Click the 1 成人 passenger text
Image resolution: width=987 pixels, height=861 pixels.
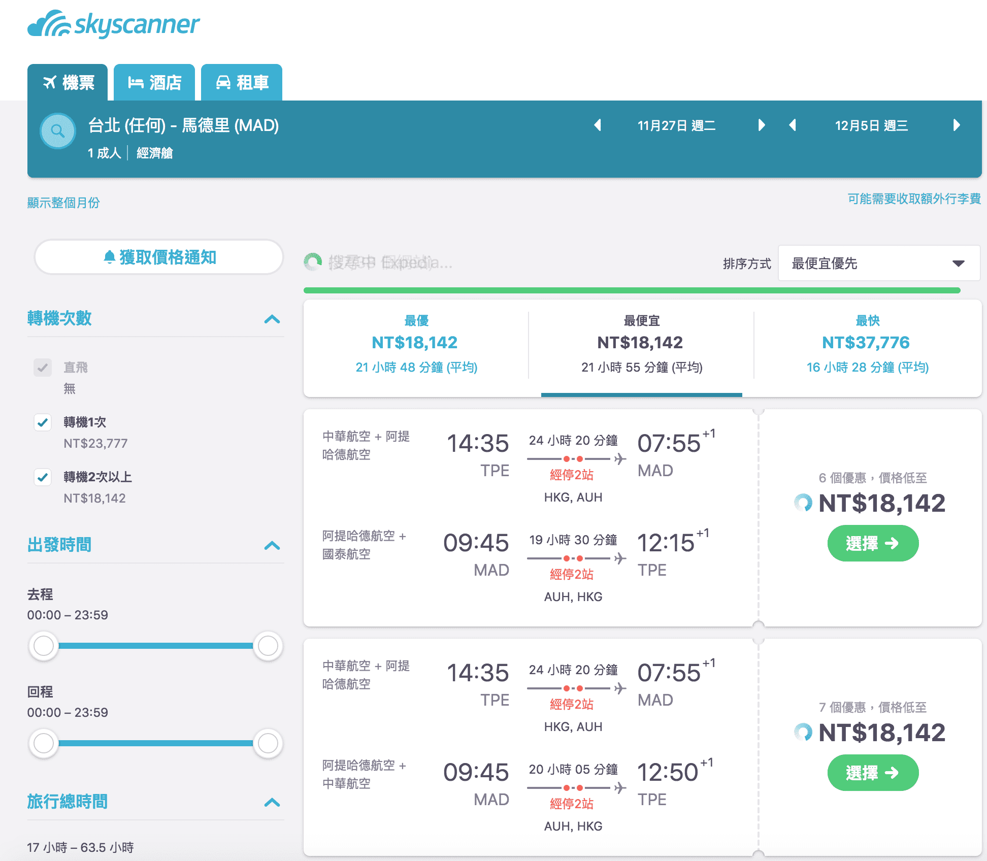coord(104,153)
